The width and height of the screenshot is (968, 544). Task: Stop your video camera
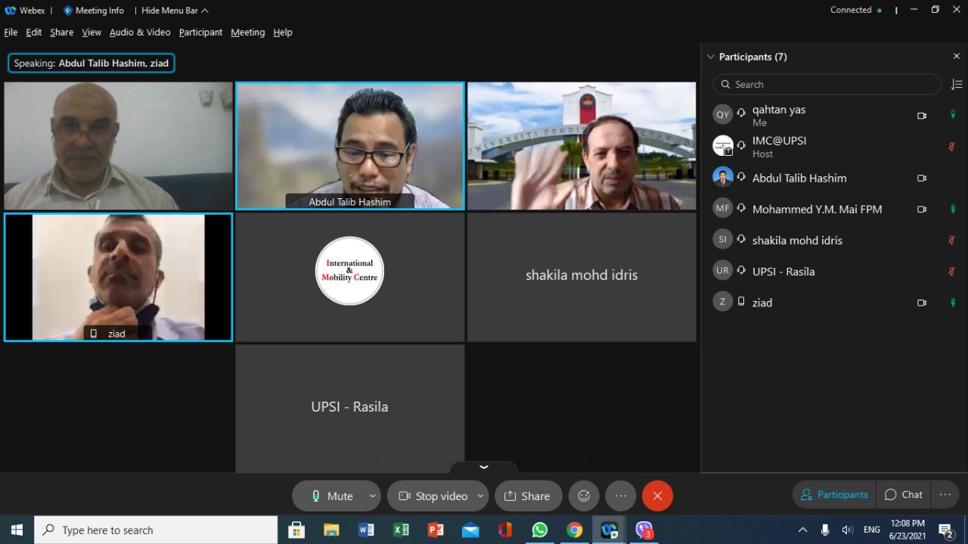[433, 496]
